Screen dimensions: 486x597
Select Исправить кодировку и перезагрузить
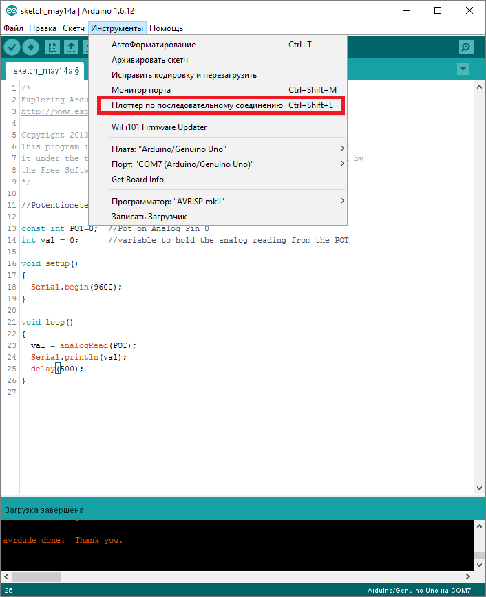218,75
